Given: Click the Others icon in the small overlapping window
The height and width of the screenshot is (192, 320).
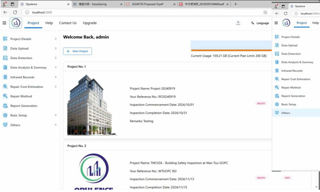Looking at the screenshot, I should tap(277, 113).
